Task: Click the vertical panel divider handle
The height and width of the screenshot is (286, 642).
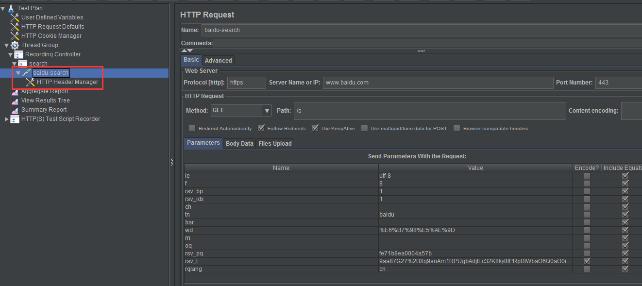Action: [172, 163]
